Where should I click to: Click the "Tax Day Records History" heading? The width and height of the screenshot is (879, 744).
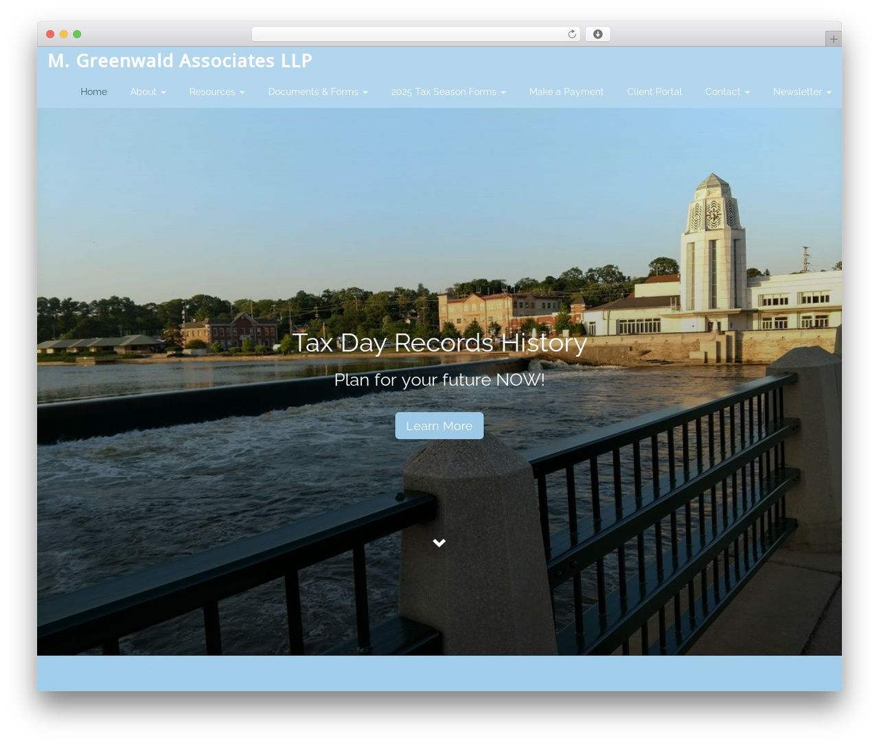pos(439,342)
